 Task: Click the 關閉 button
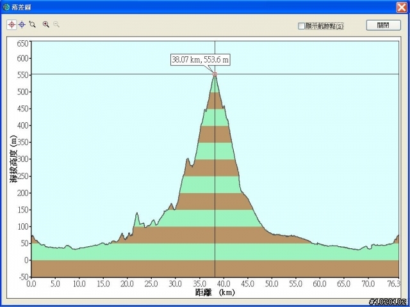click(x=383, y=25)
